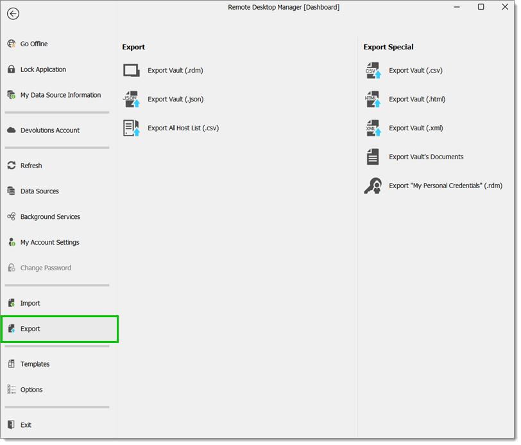Click Export Vault (.json) label
Image resolution: width=521 pixels, height=445 pixels.
176,99
